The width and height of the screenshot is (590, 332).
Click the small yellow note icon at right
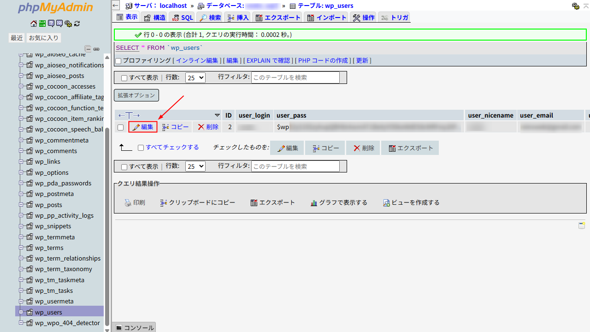582,225
